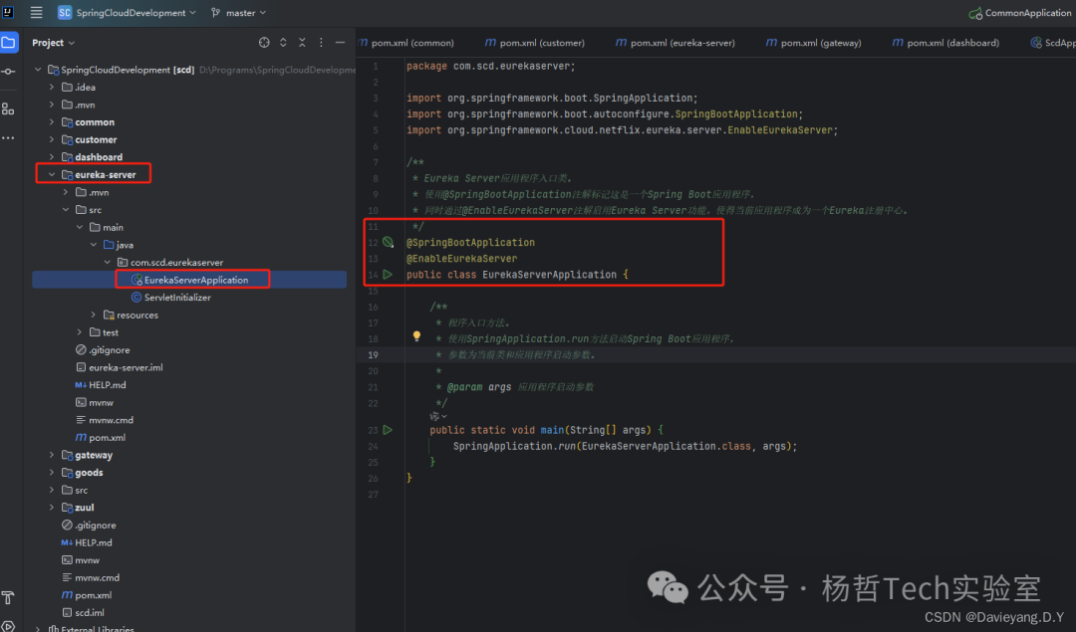Click run gutter icon beside main method
Viewport: 1076px width, 632px height.
[388, 430]
